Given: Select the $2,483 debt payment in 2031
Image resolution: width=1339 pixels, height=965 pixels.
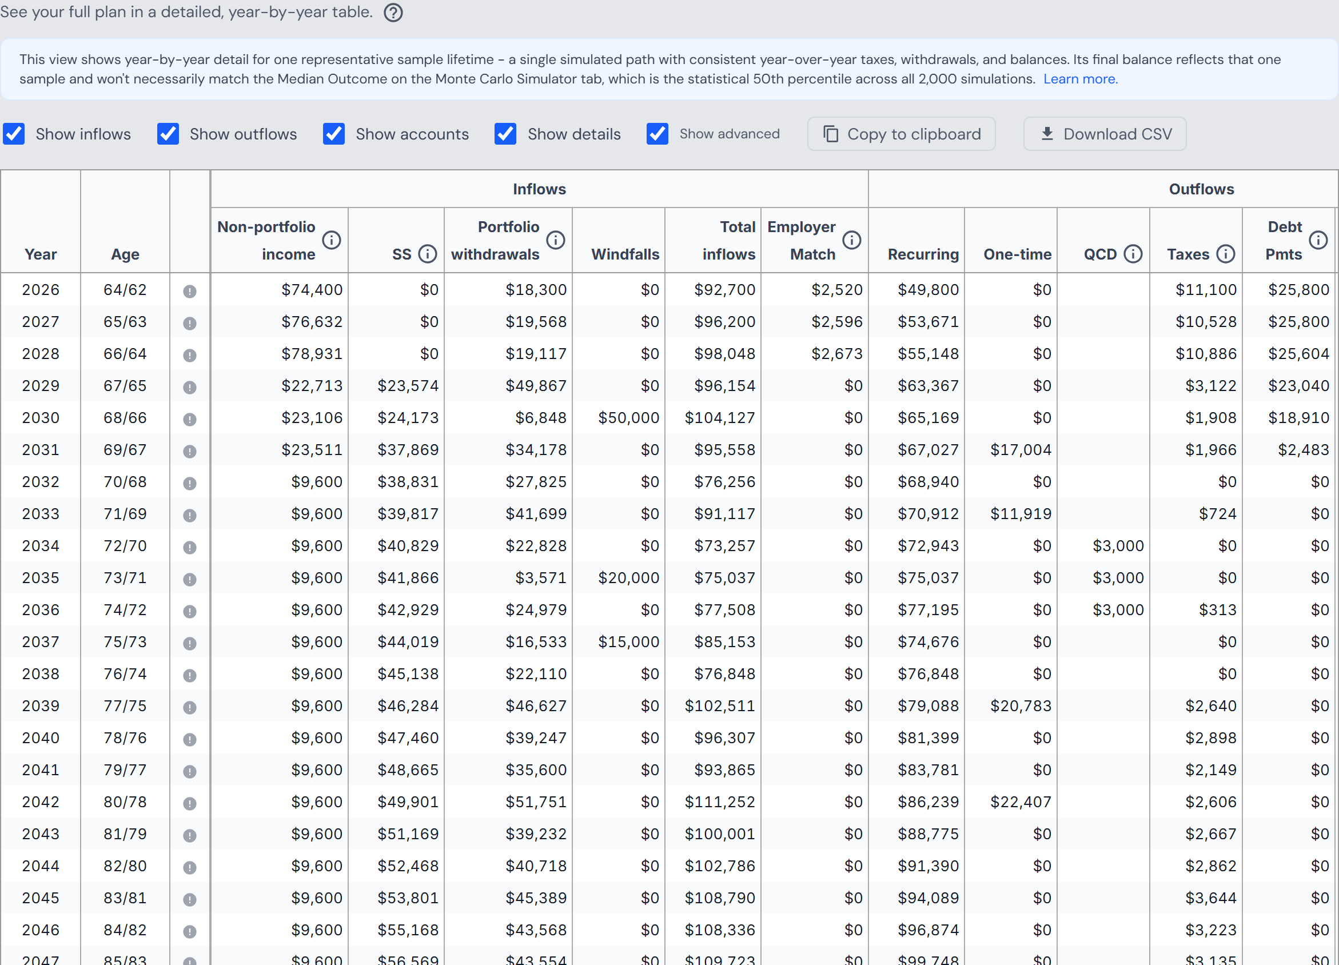Looking at the screenshot, I should pyautogui.click(x=1304, y=450).
